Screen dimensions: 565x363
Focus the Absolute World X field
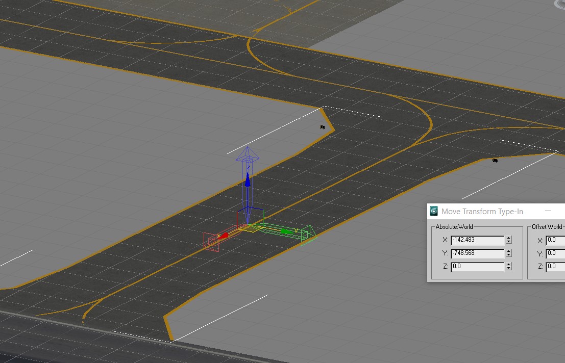tap(477, 240)
